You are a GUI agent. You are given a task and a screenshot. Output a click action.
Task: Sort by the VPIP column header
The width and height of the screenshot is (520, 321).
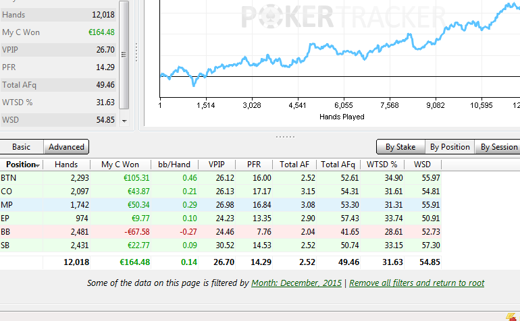217,165
